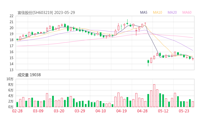Image resolution: width=197 pixels, height=117 pixels.
Task: Click the 10万 volume axis label
Action: 10,79
